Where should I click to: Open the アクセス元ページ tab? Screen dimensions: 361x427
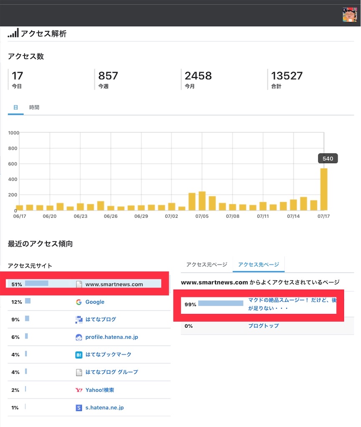[207, 264]
